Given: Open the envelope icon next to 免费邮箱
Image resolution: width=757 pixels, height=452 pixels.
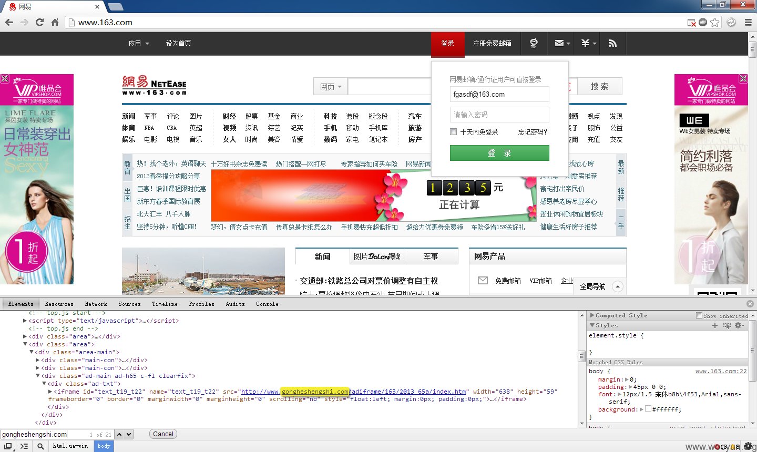Looking at the screenshot, I should pyautogui.click(x=483, y=281).
